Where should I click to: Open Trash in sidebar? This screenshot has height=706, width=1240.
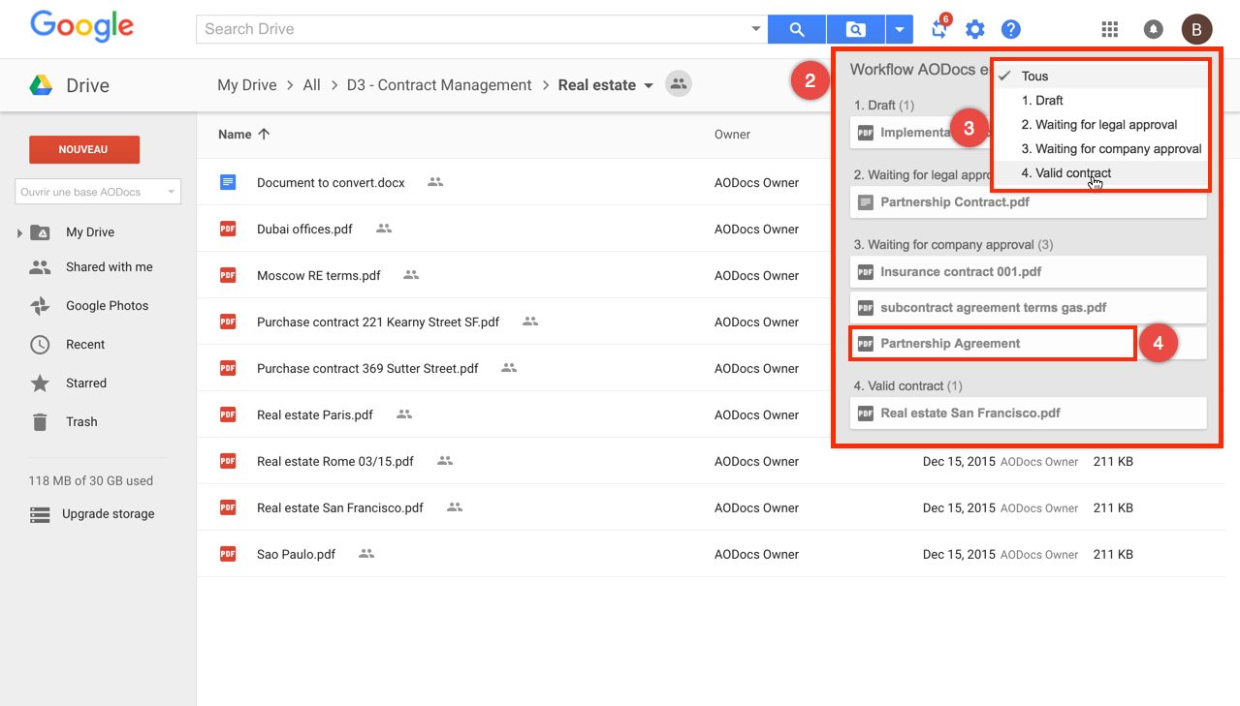pos(81,422)
